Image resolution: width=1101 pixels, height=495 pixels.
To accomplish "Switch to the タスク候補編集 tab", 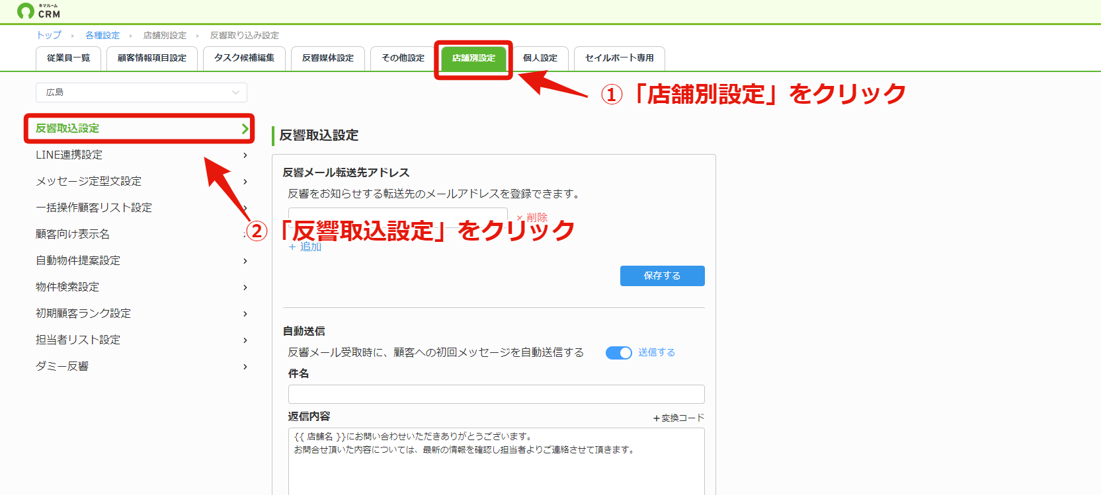I will tap(244, 58).
